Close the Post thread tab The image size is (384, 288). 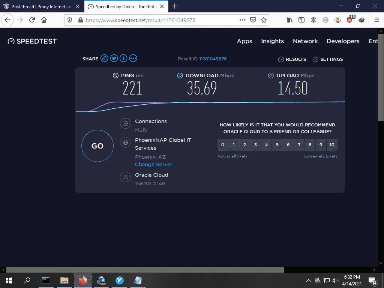(x=78, y=7)
